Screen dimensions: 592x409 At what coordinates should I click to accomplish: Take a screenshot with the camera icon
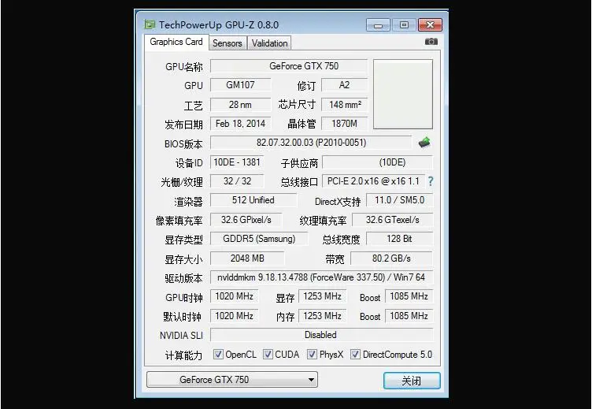pyautogui.click(x=431, y=42)
